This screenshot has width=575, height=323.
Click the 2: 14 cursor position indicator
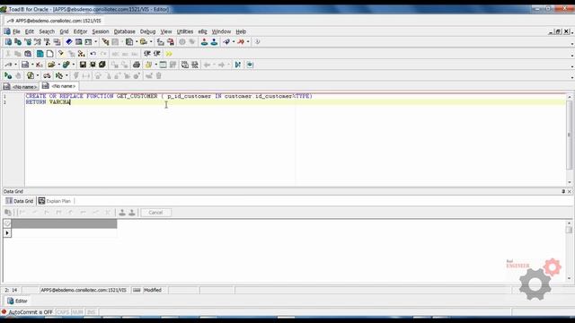11,290
